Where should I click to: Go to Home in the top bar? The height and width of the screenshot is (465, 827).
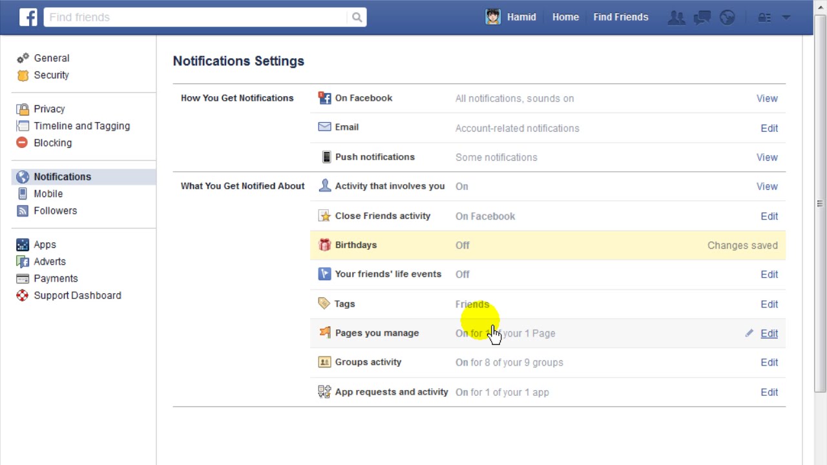click(x=565, y=17)
